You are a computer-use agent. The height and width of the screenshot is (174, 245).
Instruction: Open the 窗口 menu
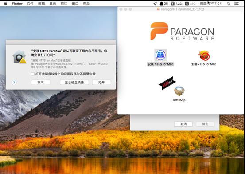point(75,4)
